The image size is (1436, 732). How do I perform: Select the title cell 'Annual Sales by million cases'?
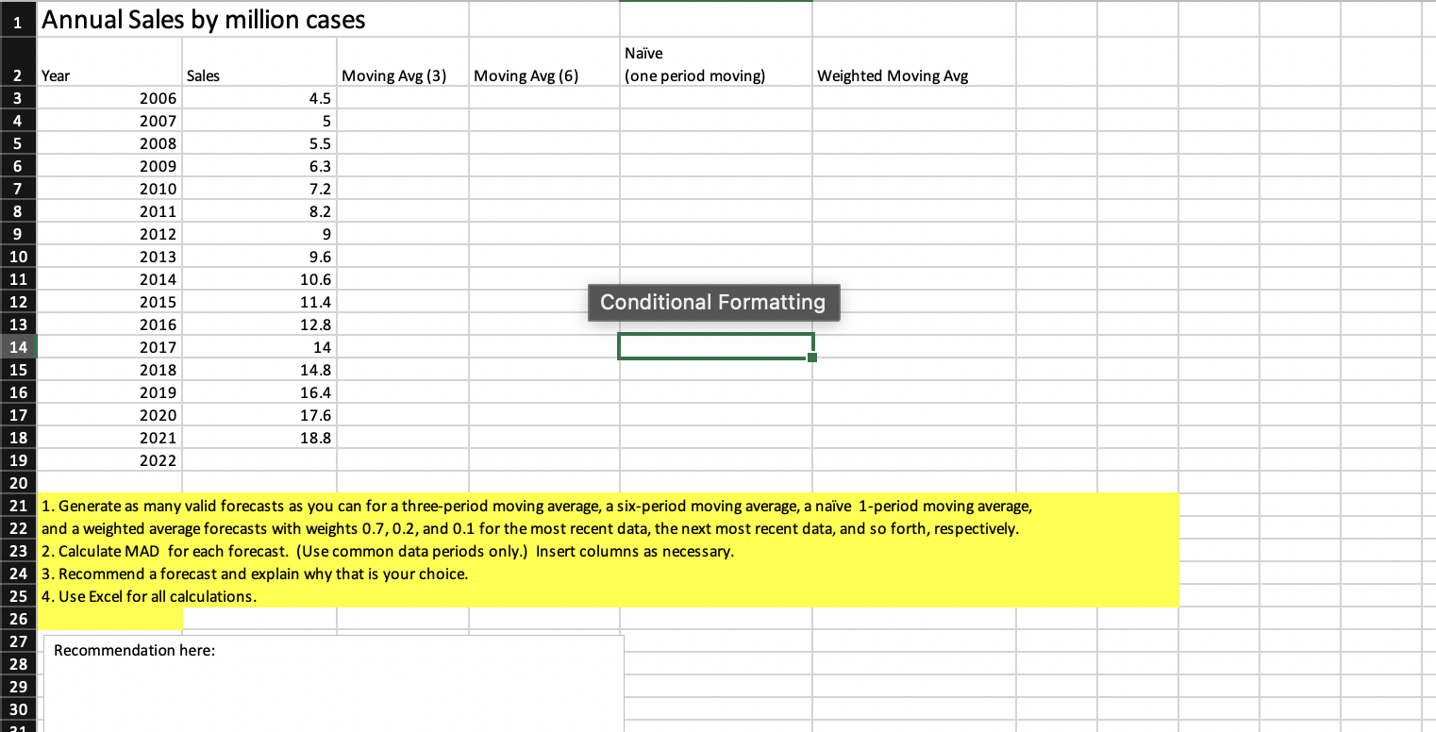tap(204, 20)
